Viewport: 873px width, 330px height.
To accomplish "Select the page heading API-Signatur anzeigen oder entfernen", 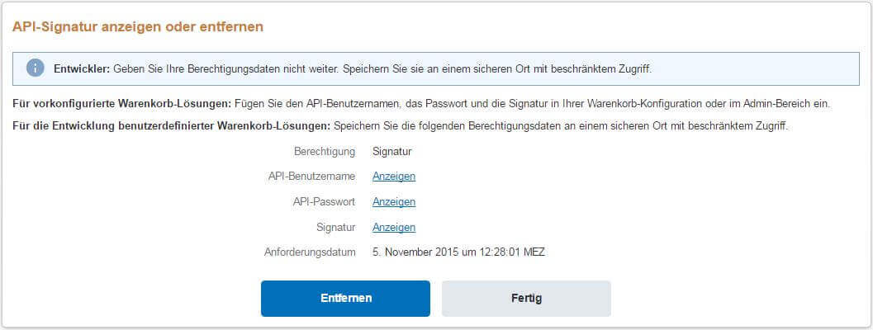I will [138, 26].
